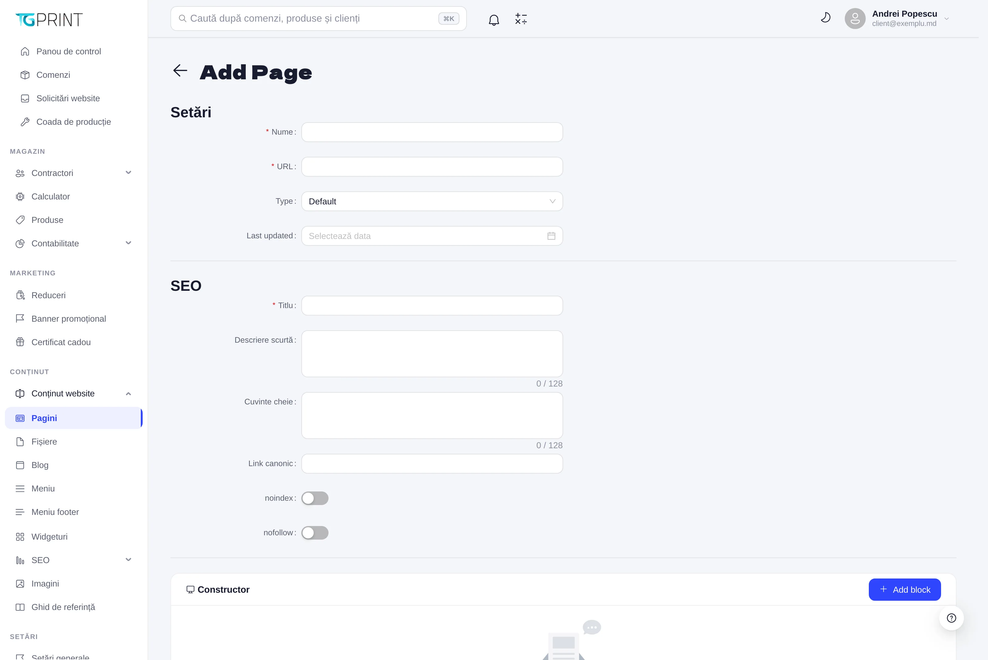988x660 pixels.
Task: Open Comenzi in the sidebar
Action: 74,75
